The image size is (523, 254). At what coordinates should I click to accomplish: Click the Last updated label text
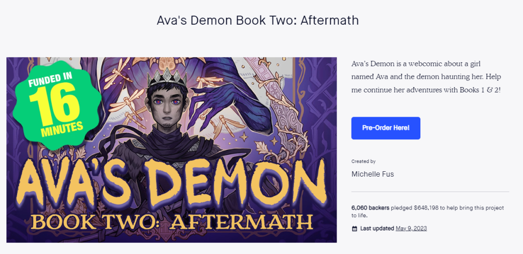pos(377,228)
